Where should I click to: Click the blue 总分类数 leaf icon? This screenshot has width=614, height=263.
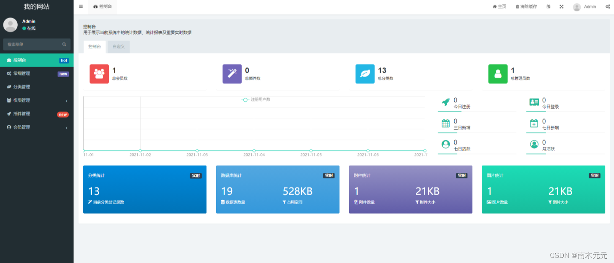point(365,74)
